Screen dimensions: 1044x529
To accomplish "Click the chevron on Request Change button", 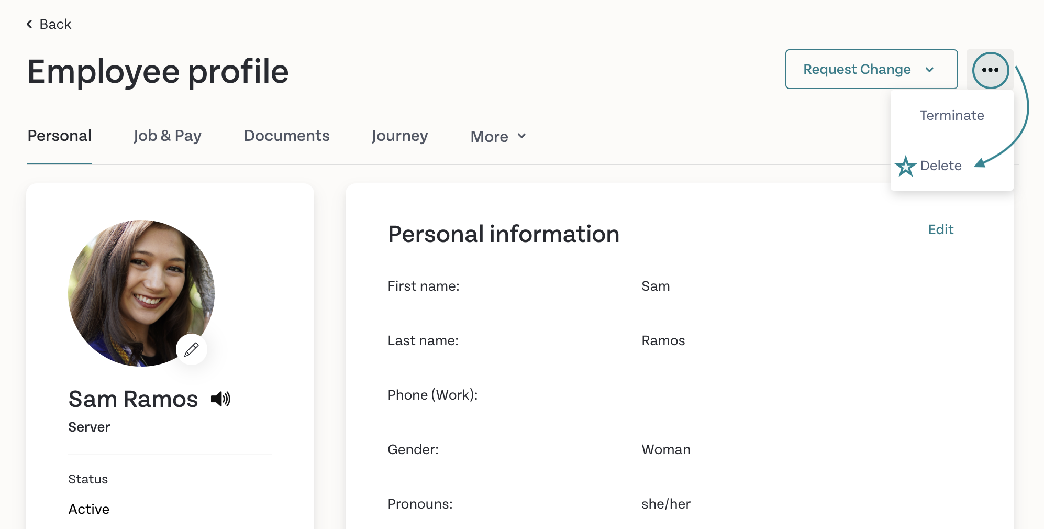I will point(929,70).
